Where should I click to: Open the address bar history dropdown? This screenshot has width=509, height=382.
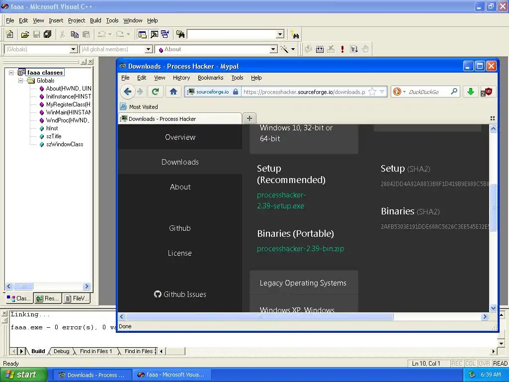pos(382,92)
